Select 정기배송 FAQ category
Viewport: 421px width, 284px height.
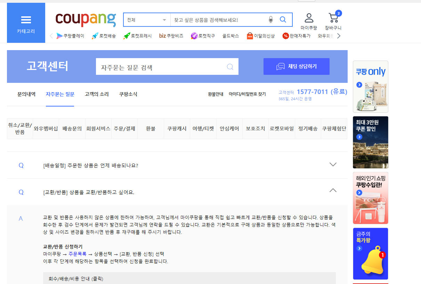point(308,129)
